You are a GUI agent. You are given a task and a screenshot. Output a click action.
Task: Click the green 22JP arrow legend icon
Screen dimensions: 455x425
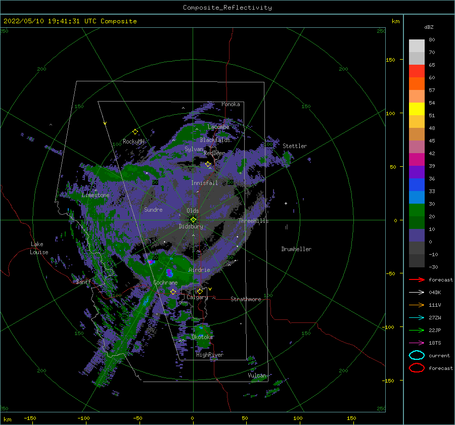(x=417, y=330)
